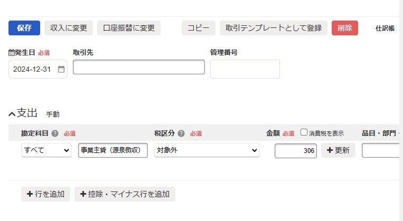Open the 対象外 tax category dropdown

click(207, 150)
